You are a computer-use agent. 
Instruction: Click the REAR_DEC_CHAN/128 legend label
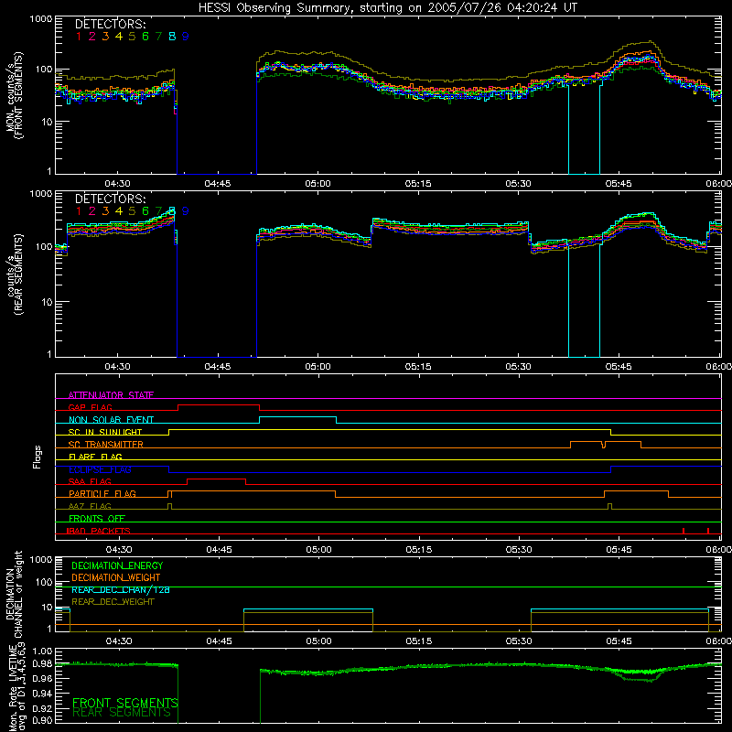point(121,589)
